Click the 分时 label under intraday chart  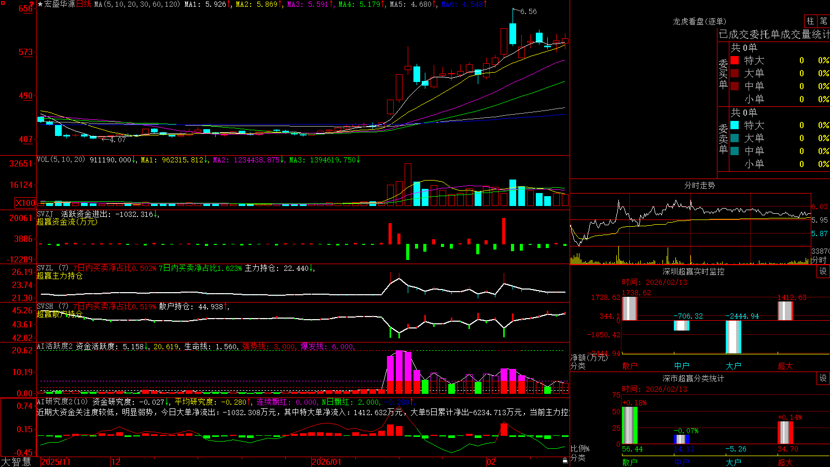click(819, 260)
